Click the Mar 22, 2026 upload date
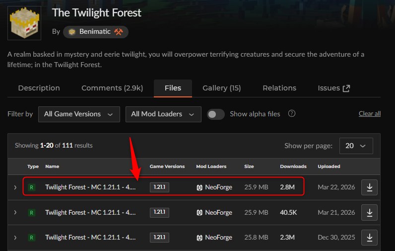Screen dimensions: 395x251 [x=336, y=187]
